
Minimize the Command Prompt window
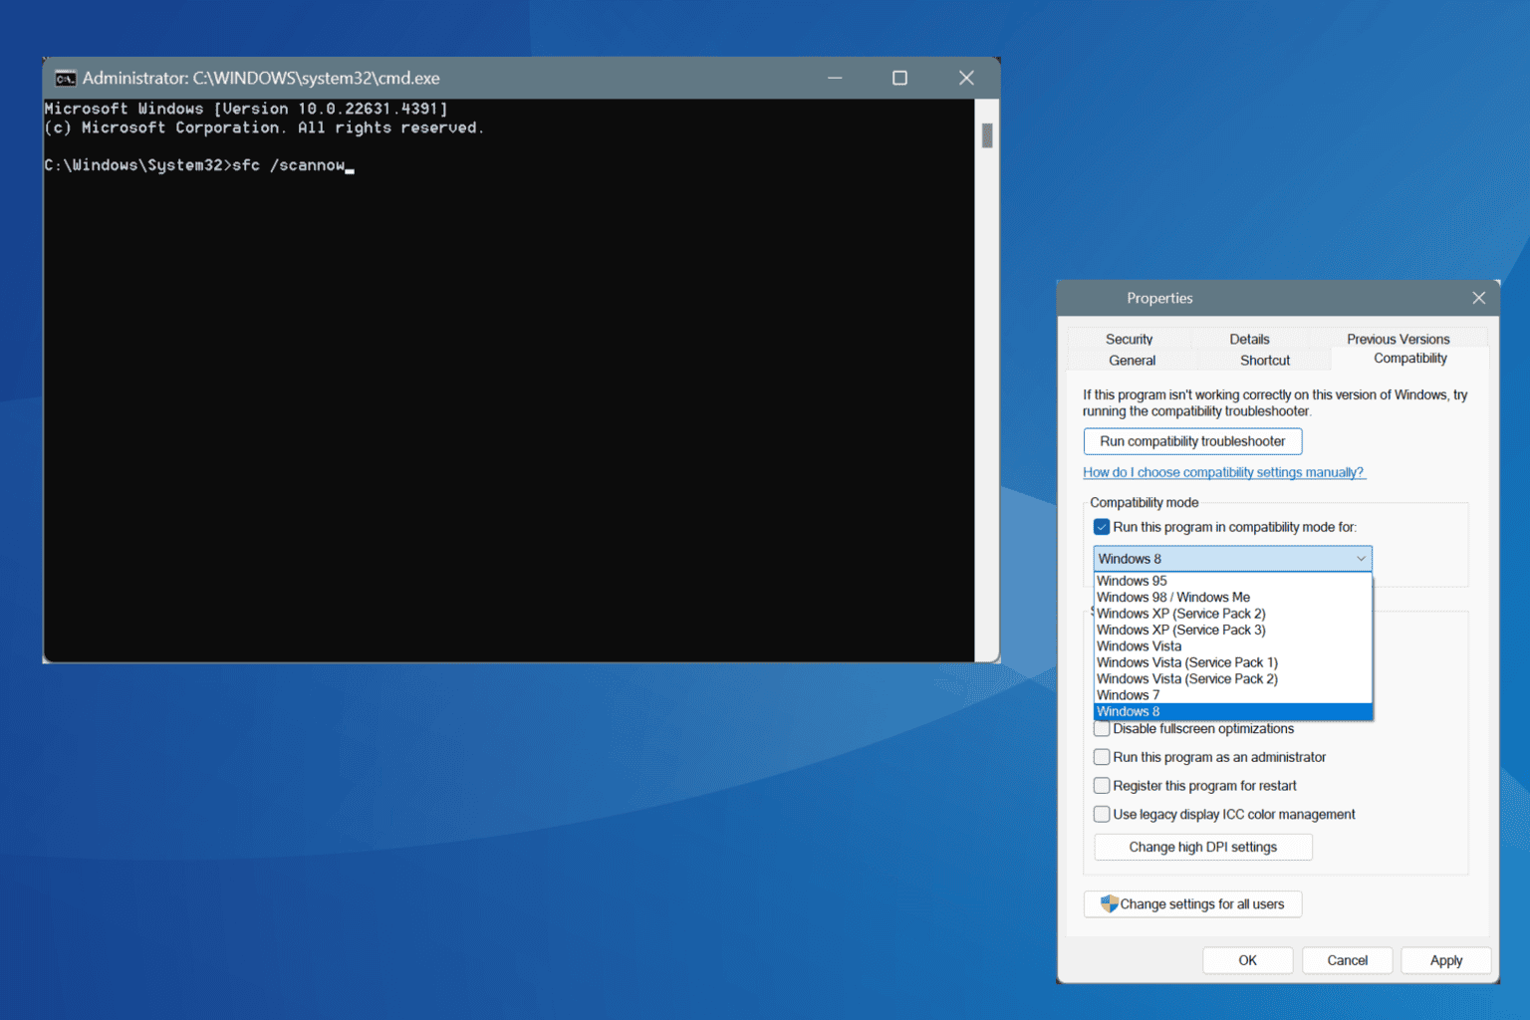coord(835,78)
